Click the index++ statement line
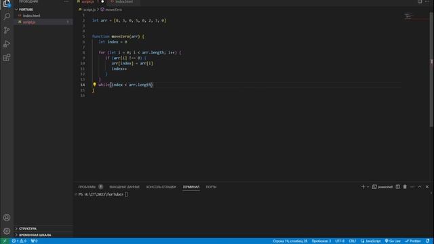The image size is (434, 244). tap(119, 68)
